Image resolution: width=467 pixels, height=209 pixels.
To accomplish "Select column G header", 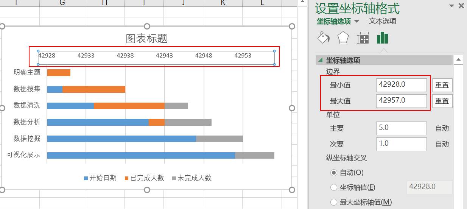I will [x=62, y=3].
